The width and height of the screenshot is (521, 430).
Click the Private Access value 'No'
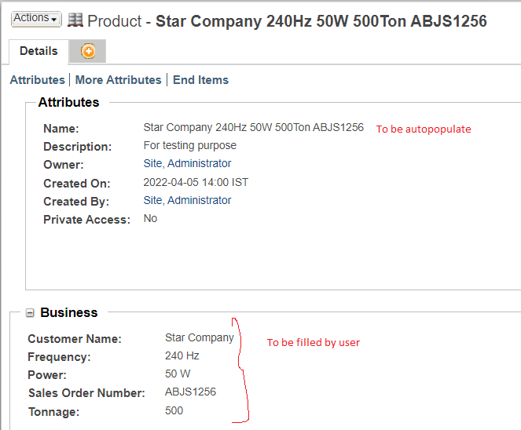click(x=150, y=219)
